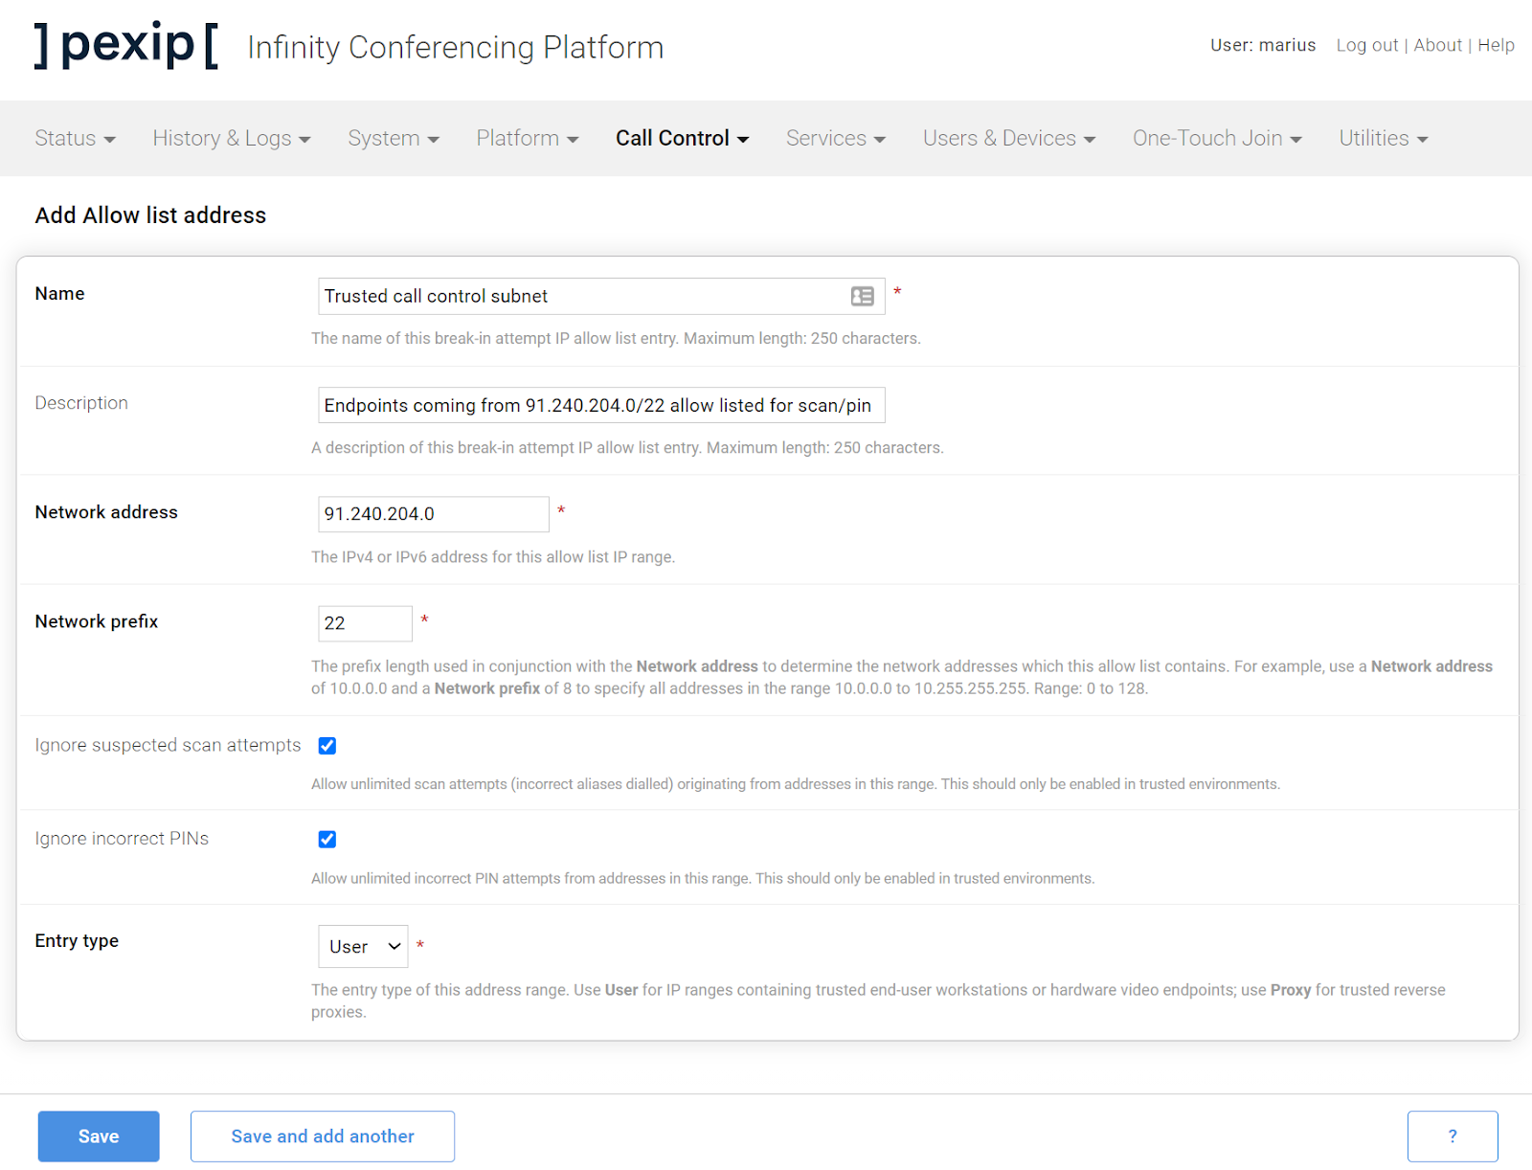Open the Status menu

tap(74, 138)
